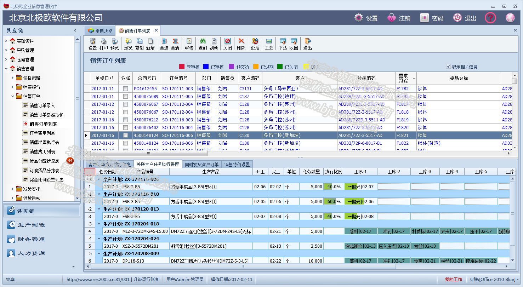Click the 关闭 order close icon
The width and height of the screenshot is (523, 287).
click(x=228, y=41)
